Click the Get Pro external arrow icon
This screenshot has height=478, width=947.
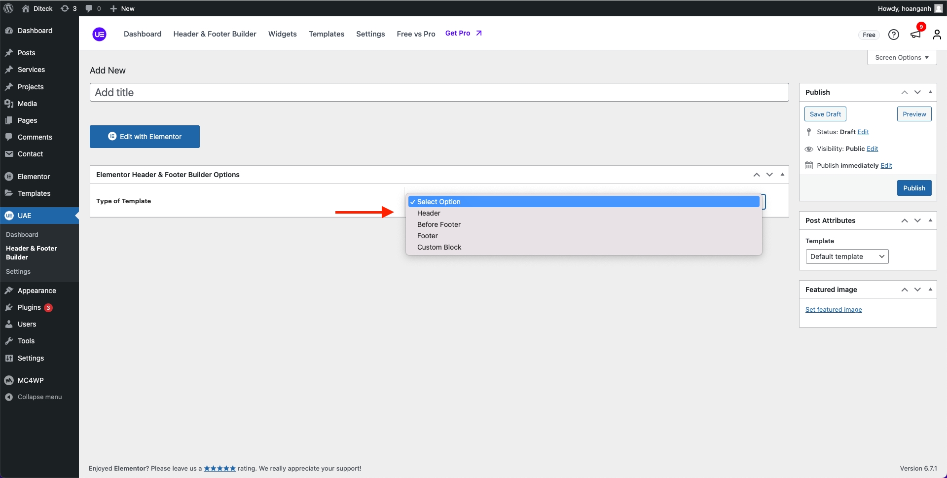(478, 33)
